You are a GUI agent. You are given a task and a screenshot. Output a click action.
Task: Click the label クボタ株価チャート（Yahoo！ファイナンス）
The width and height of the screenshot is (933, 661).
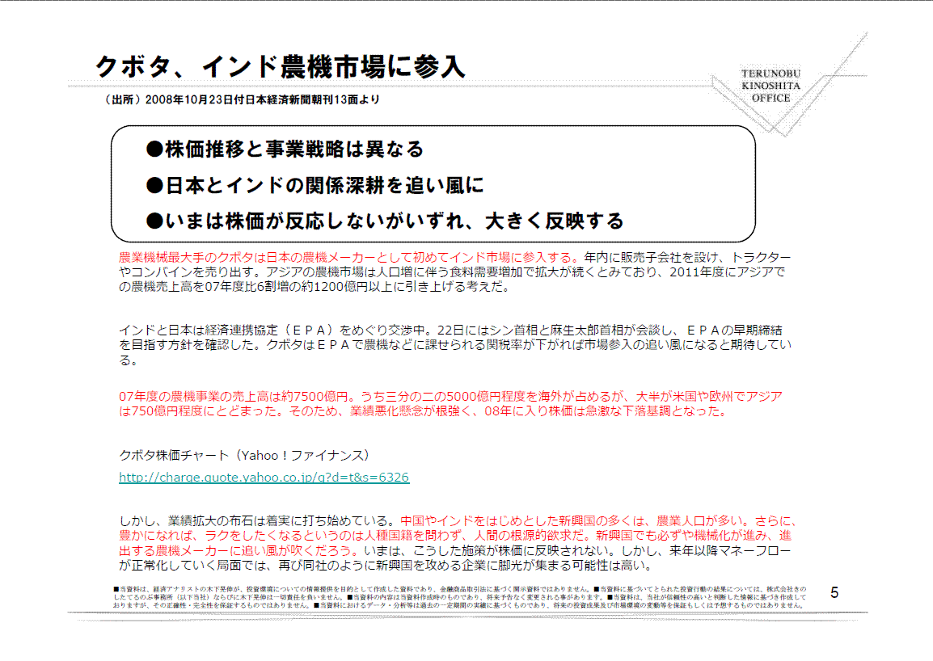pyautogui.click(x=244, y=455)
